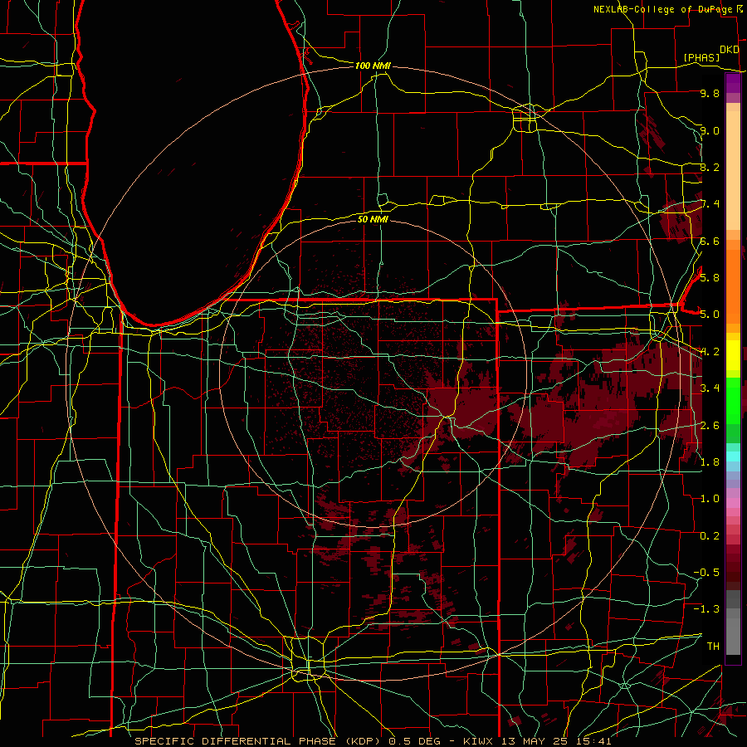Viewport: 747px width, 747px height.
Task: Click the 1.8 scale value
Action: 710,461
